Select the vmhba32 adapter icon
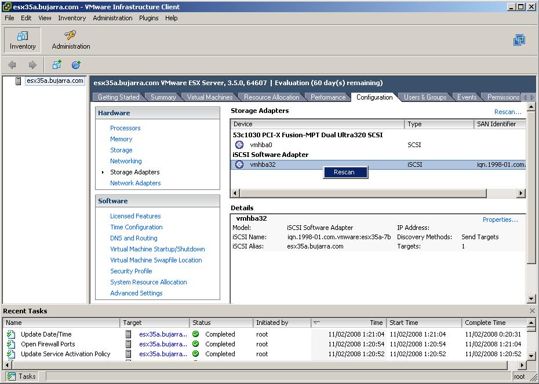The width and height of the screenshot is (539, 384). click(x=239, y=164)
